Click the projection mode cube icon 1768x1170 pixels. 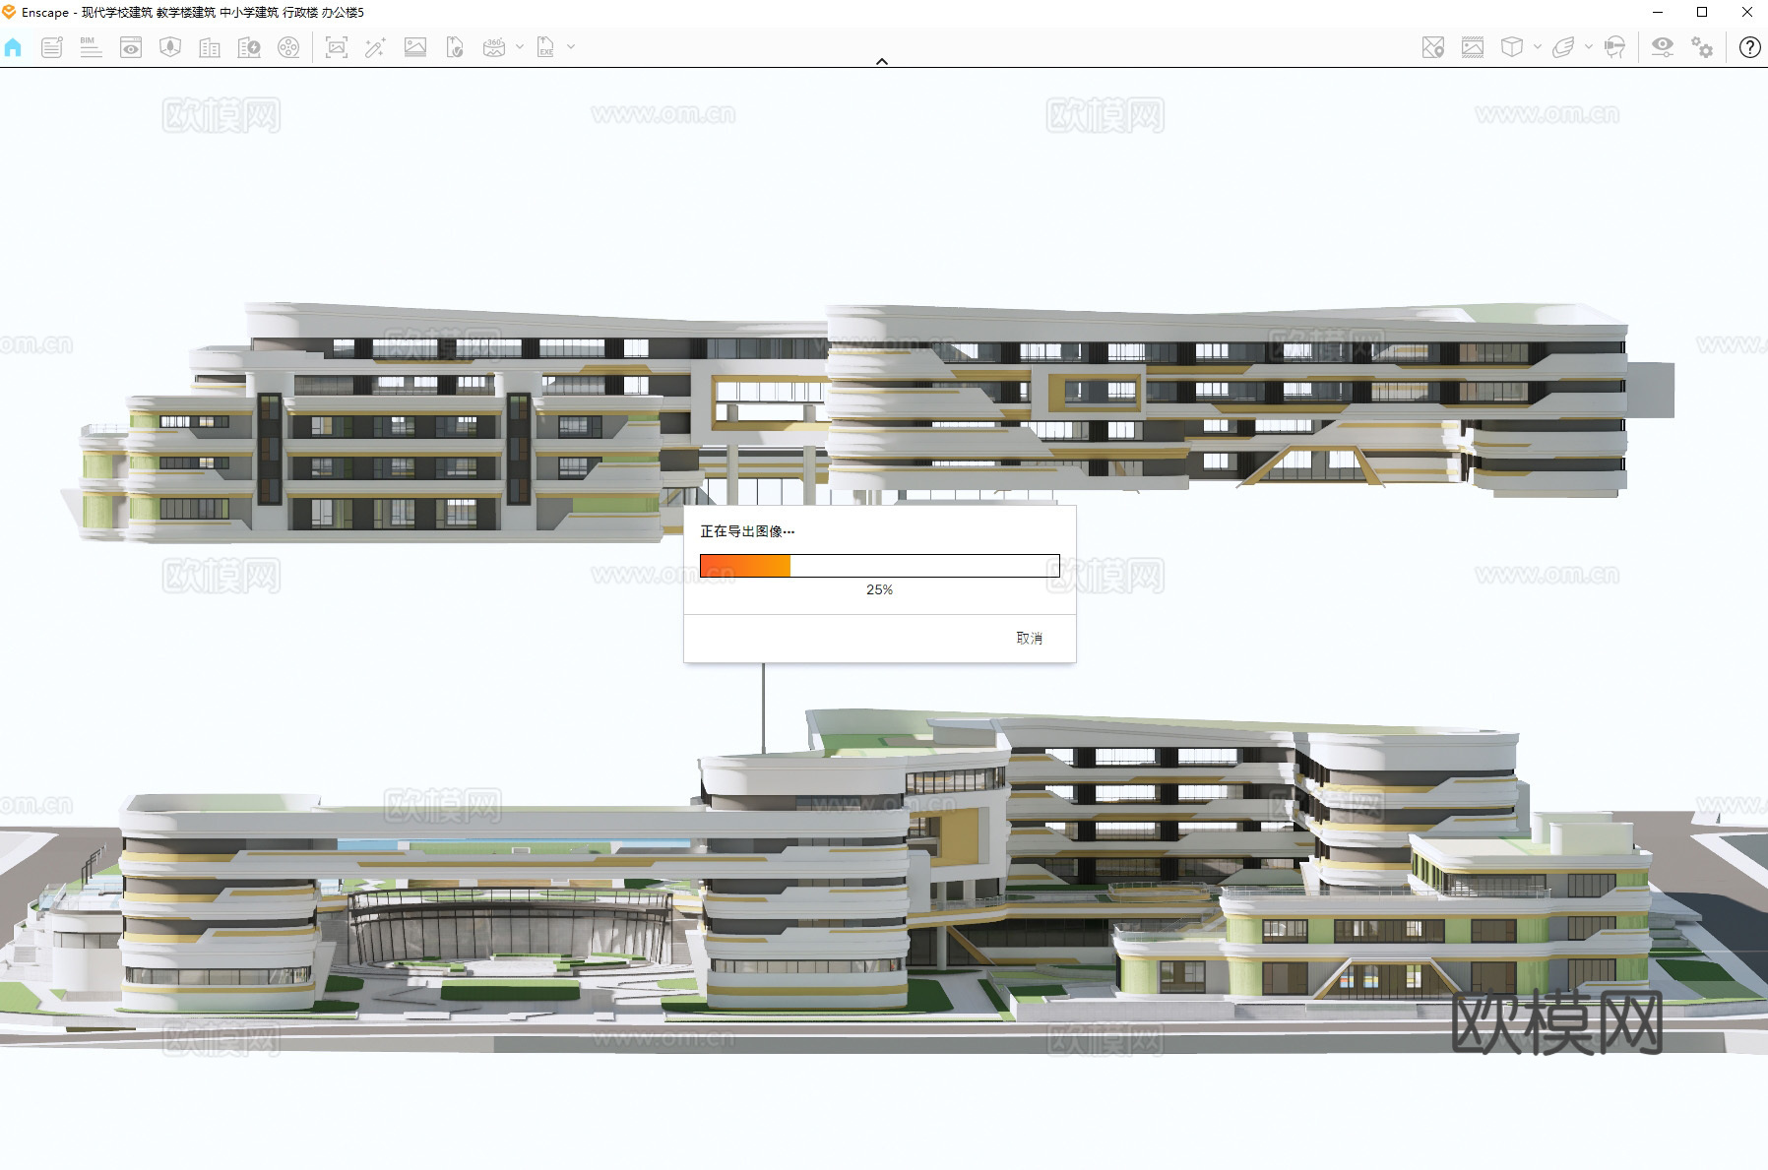coord(1512,47)
